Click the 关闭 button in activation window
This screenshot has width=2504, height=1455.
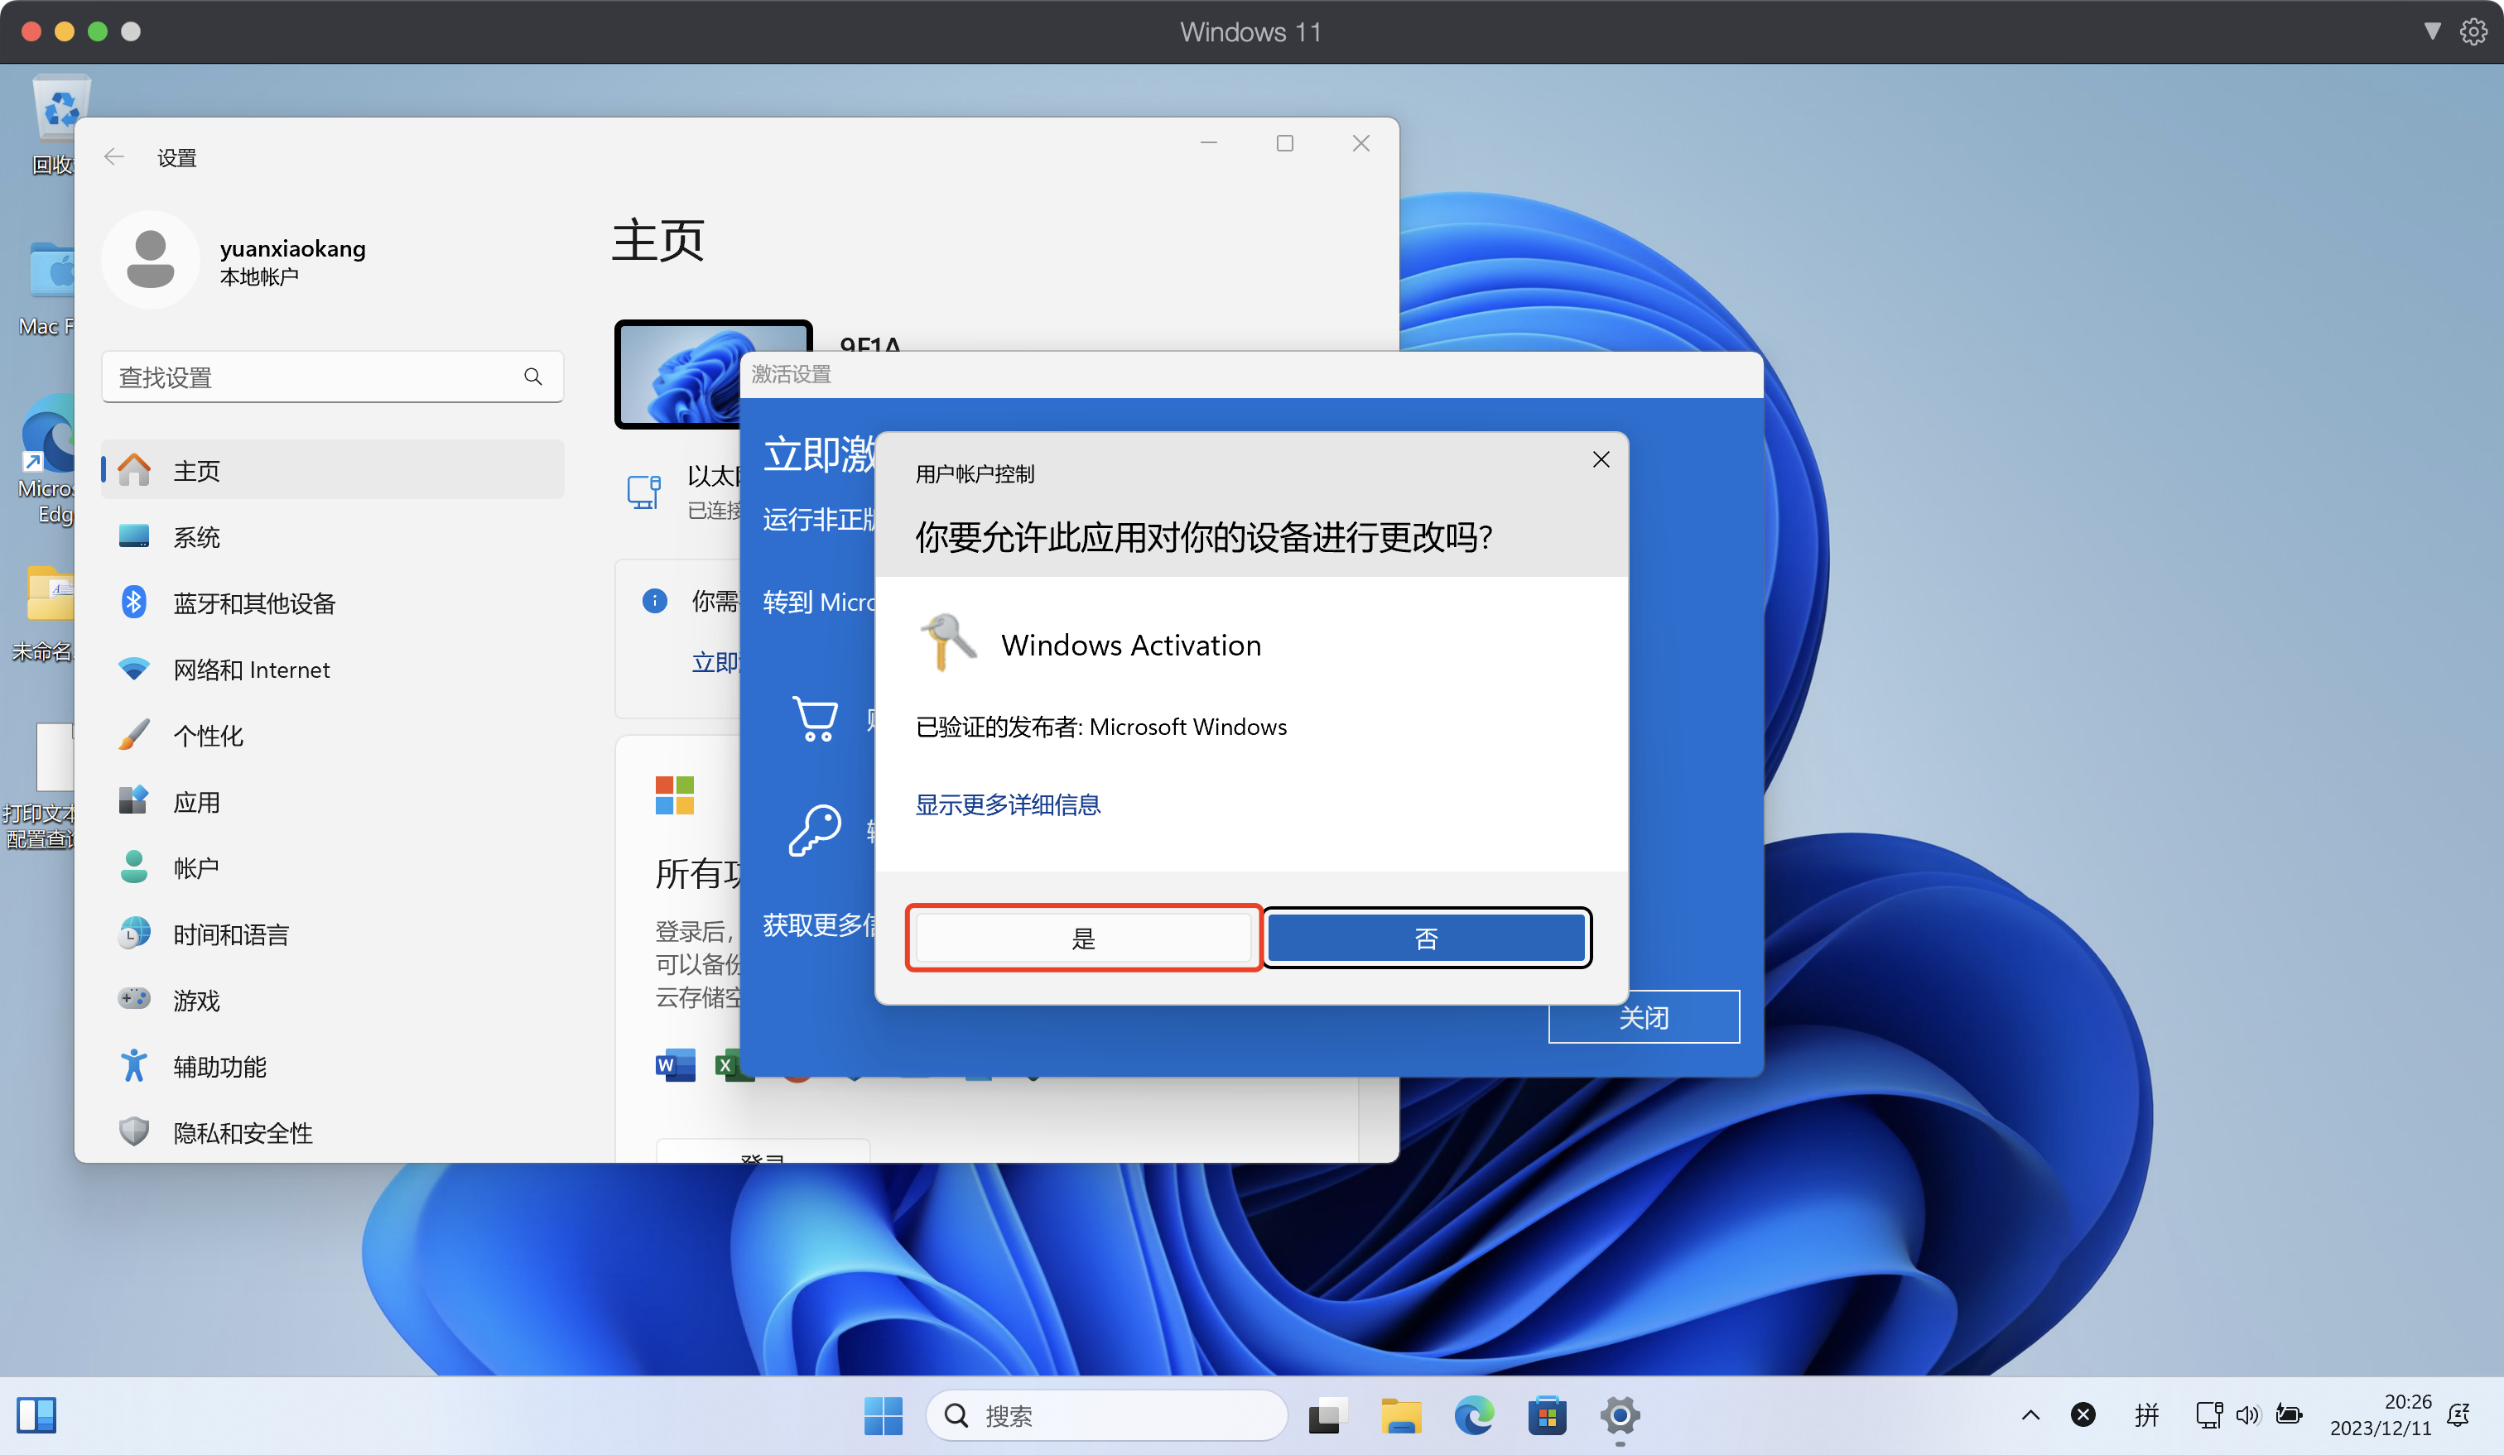coord(1644,1016)
